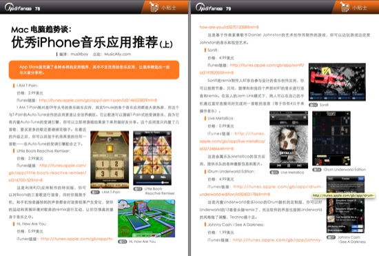Click the 小贴士 tips icon on page 78
This screenshot has height=256, width=379.
154,7
